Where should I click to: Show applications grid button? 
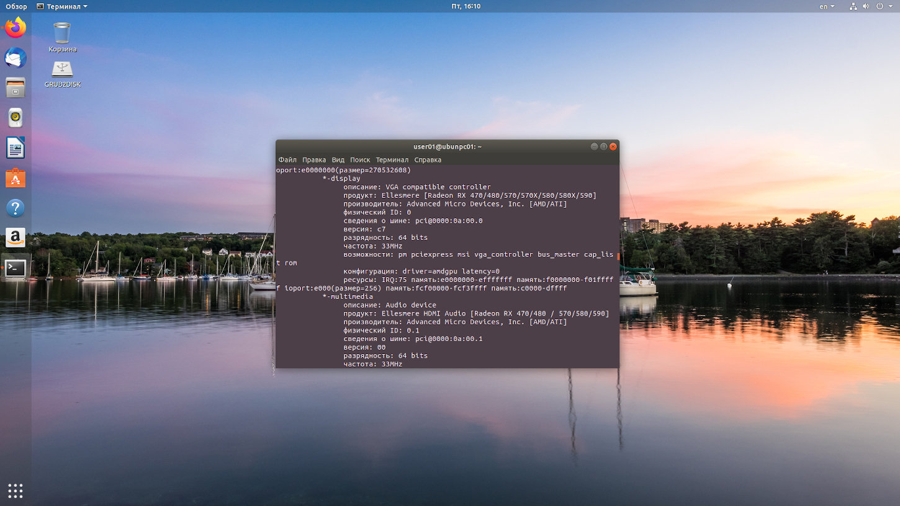(x=16, y=490)
